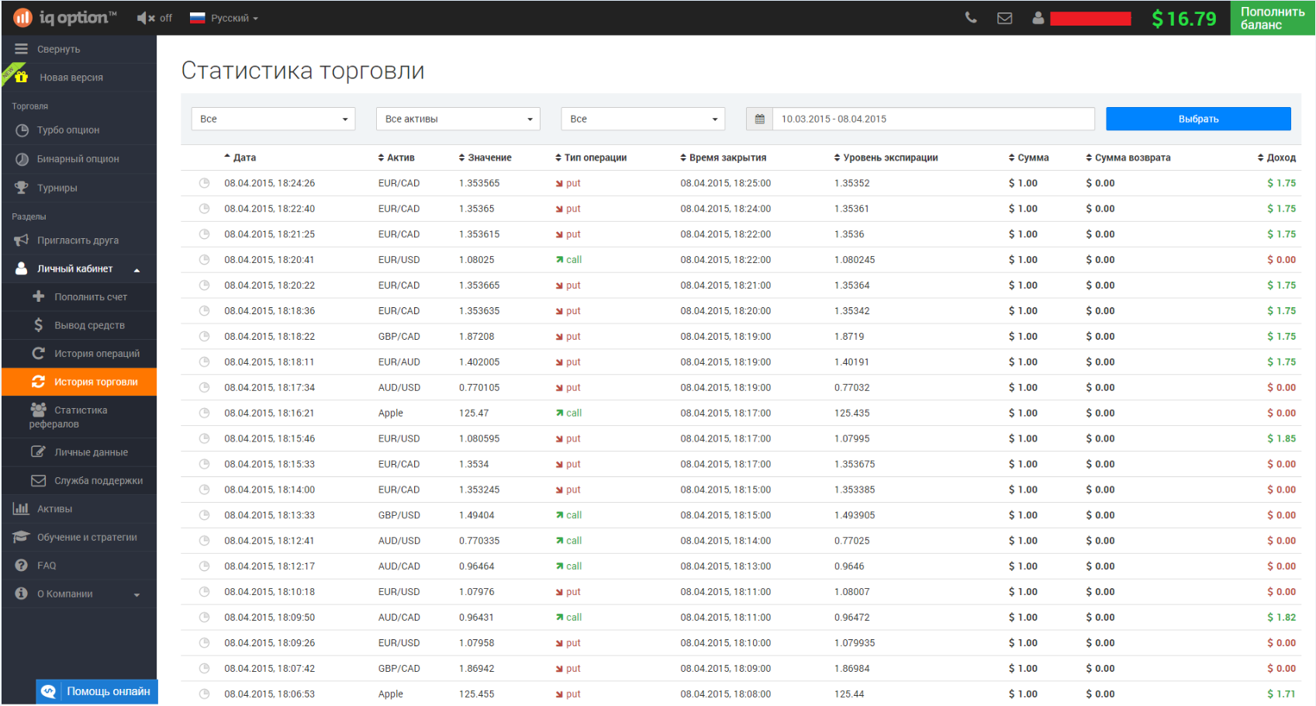Open Tournaments via the trophy icon

[x=22, y=188]
